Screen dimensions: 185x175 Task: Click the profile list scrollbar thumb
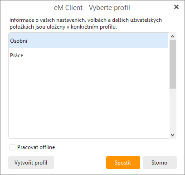point(173,64)
